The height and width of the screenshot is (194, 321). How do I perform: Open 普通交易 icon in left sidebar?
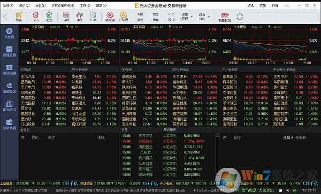point(9,51)
